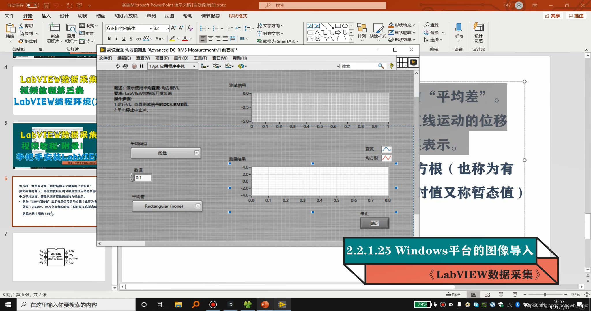Open LabVIEW 操作(O) menu
Screen dimensions: 591x311
[181, 58]
